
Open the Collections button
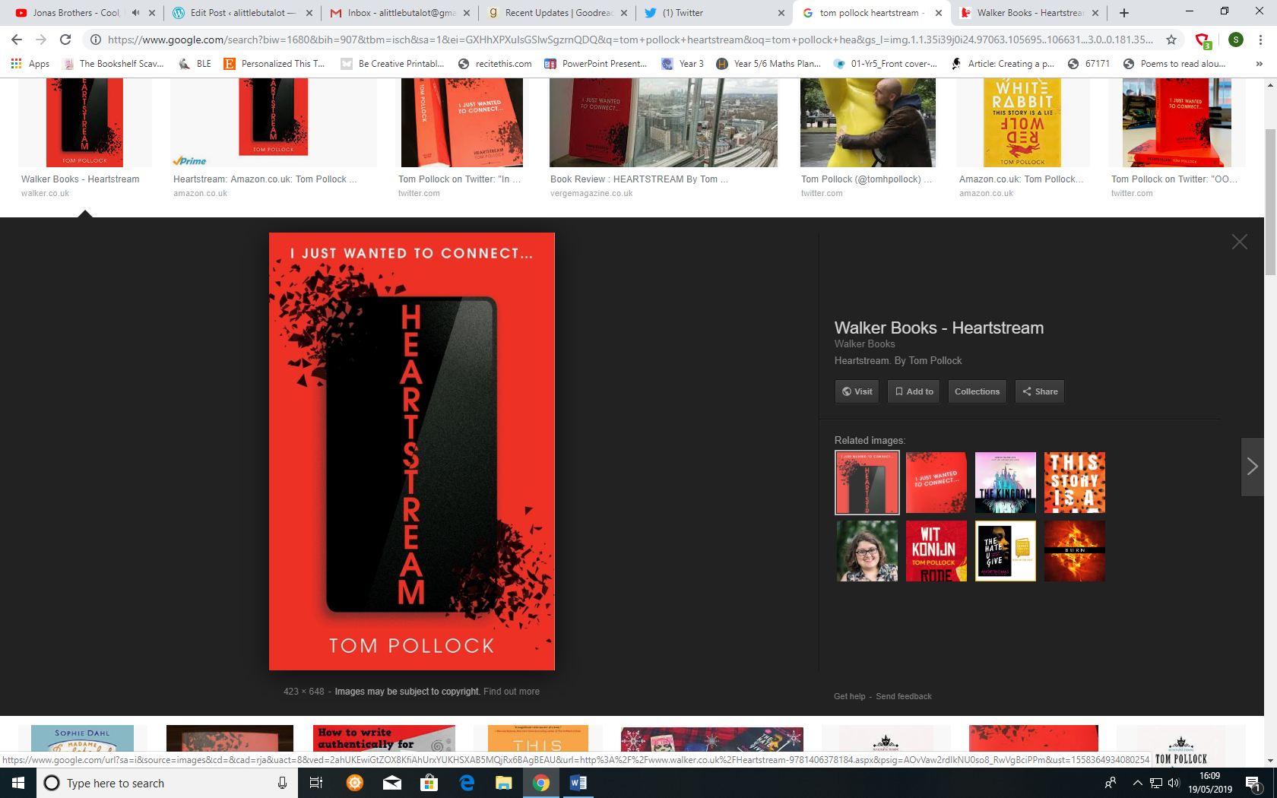click(x=977, y=391)
